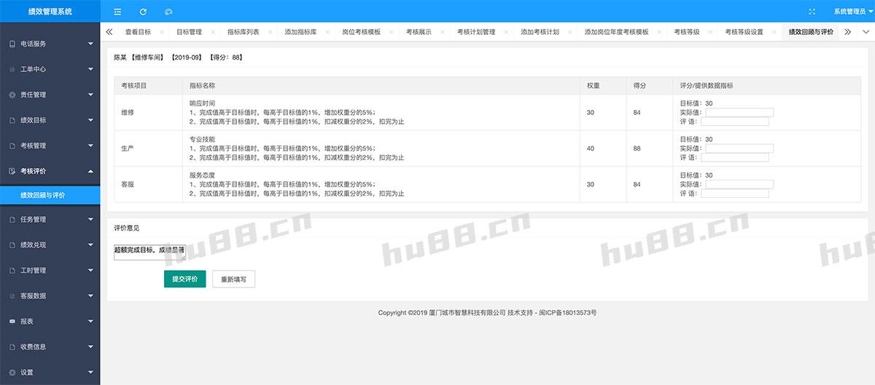Close the 考核展示 tab

click(442, 32)
